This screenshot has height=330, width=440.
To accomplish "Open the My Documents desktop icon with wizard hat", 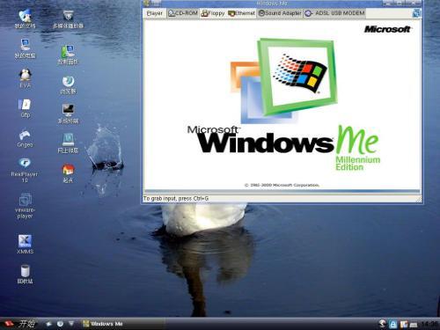I will 26,18.
